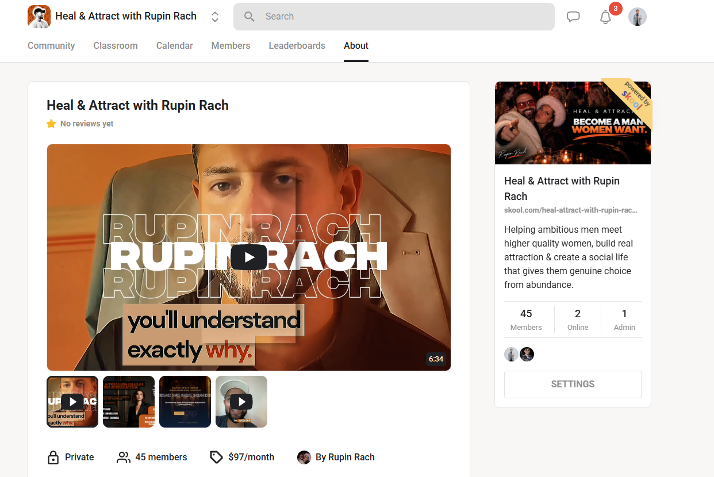Click the sidebar group cover banner
714x477 pixels.
click(x=573, y=123)
